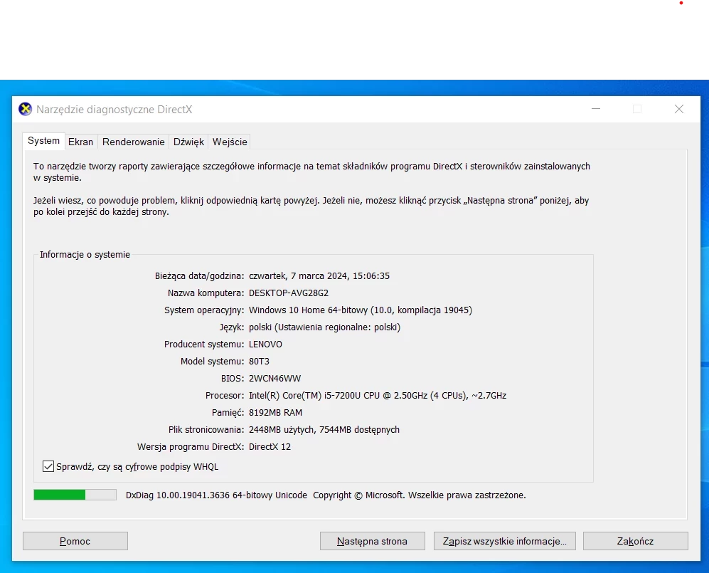Click the manufacturer value LENOVO
Image resolution: width=709 pixels, height=573 pixels.
click(x=265, y=345)
